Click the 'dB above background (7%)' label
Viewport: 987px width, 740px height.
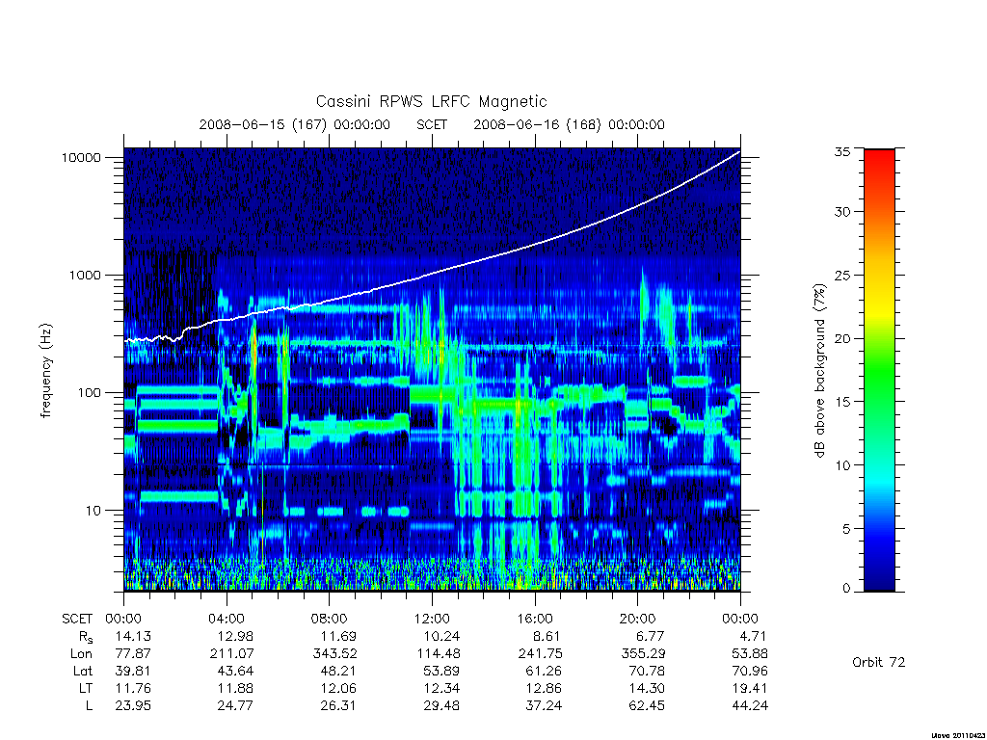point(819,371)
